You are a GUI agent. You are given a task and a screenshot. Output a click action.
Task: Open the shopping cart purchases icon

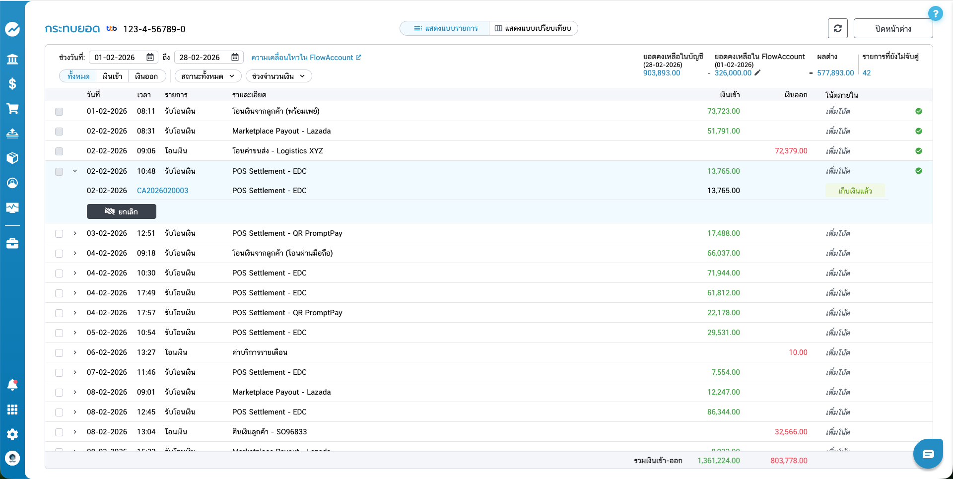point(12,109)
